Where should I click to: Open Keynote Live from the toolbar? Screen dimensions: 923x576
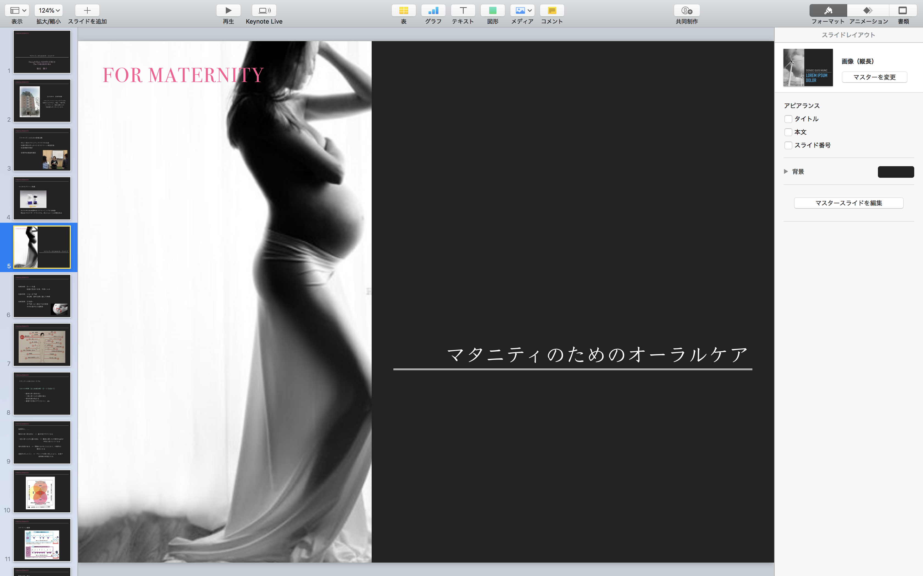coord(264,10)
